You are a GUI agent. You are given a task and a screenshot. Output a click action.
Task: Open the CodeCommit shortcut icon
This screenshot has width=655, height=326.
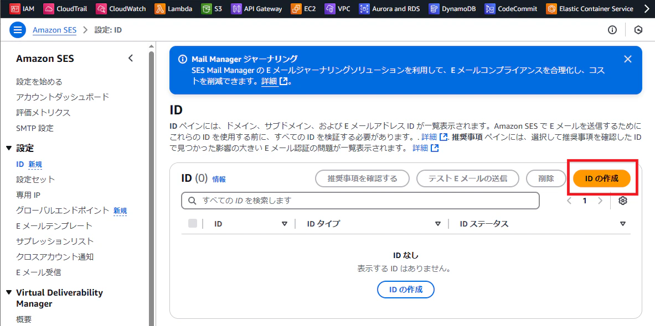coord(489,8)
